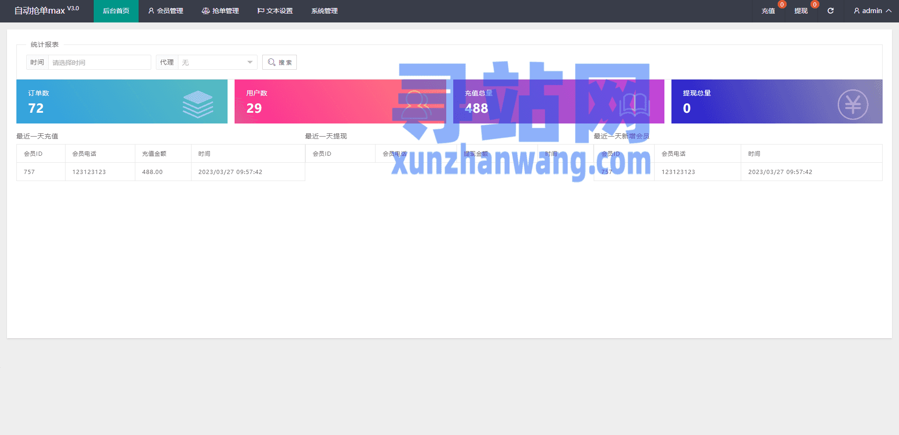Click the admin user icon
The height and width of the screenshot is (435, 899).
(x=856, y=11)
